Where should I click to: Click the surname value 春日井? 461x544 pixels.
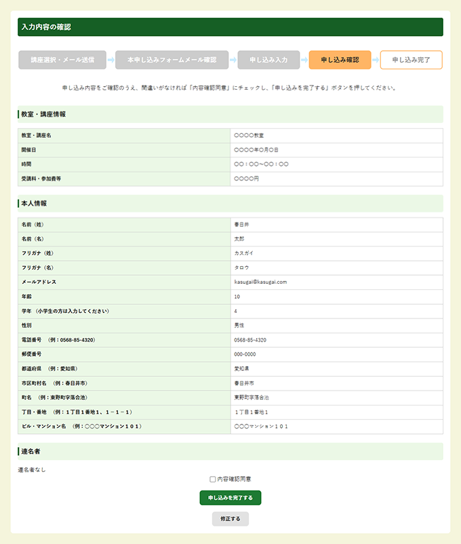click(241, 224)
